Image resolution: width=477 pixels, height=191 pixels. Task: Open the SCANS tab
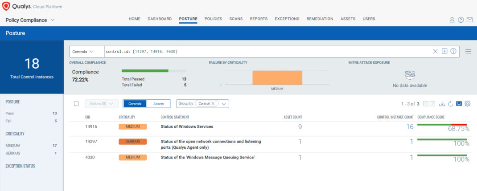236,19
